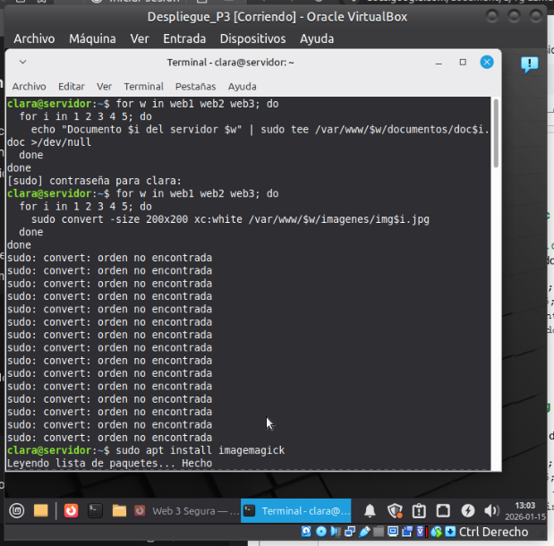Open the terminal Editar menu
Screen dimensions: 554x546
72,87
